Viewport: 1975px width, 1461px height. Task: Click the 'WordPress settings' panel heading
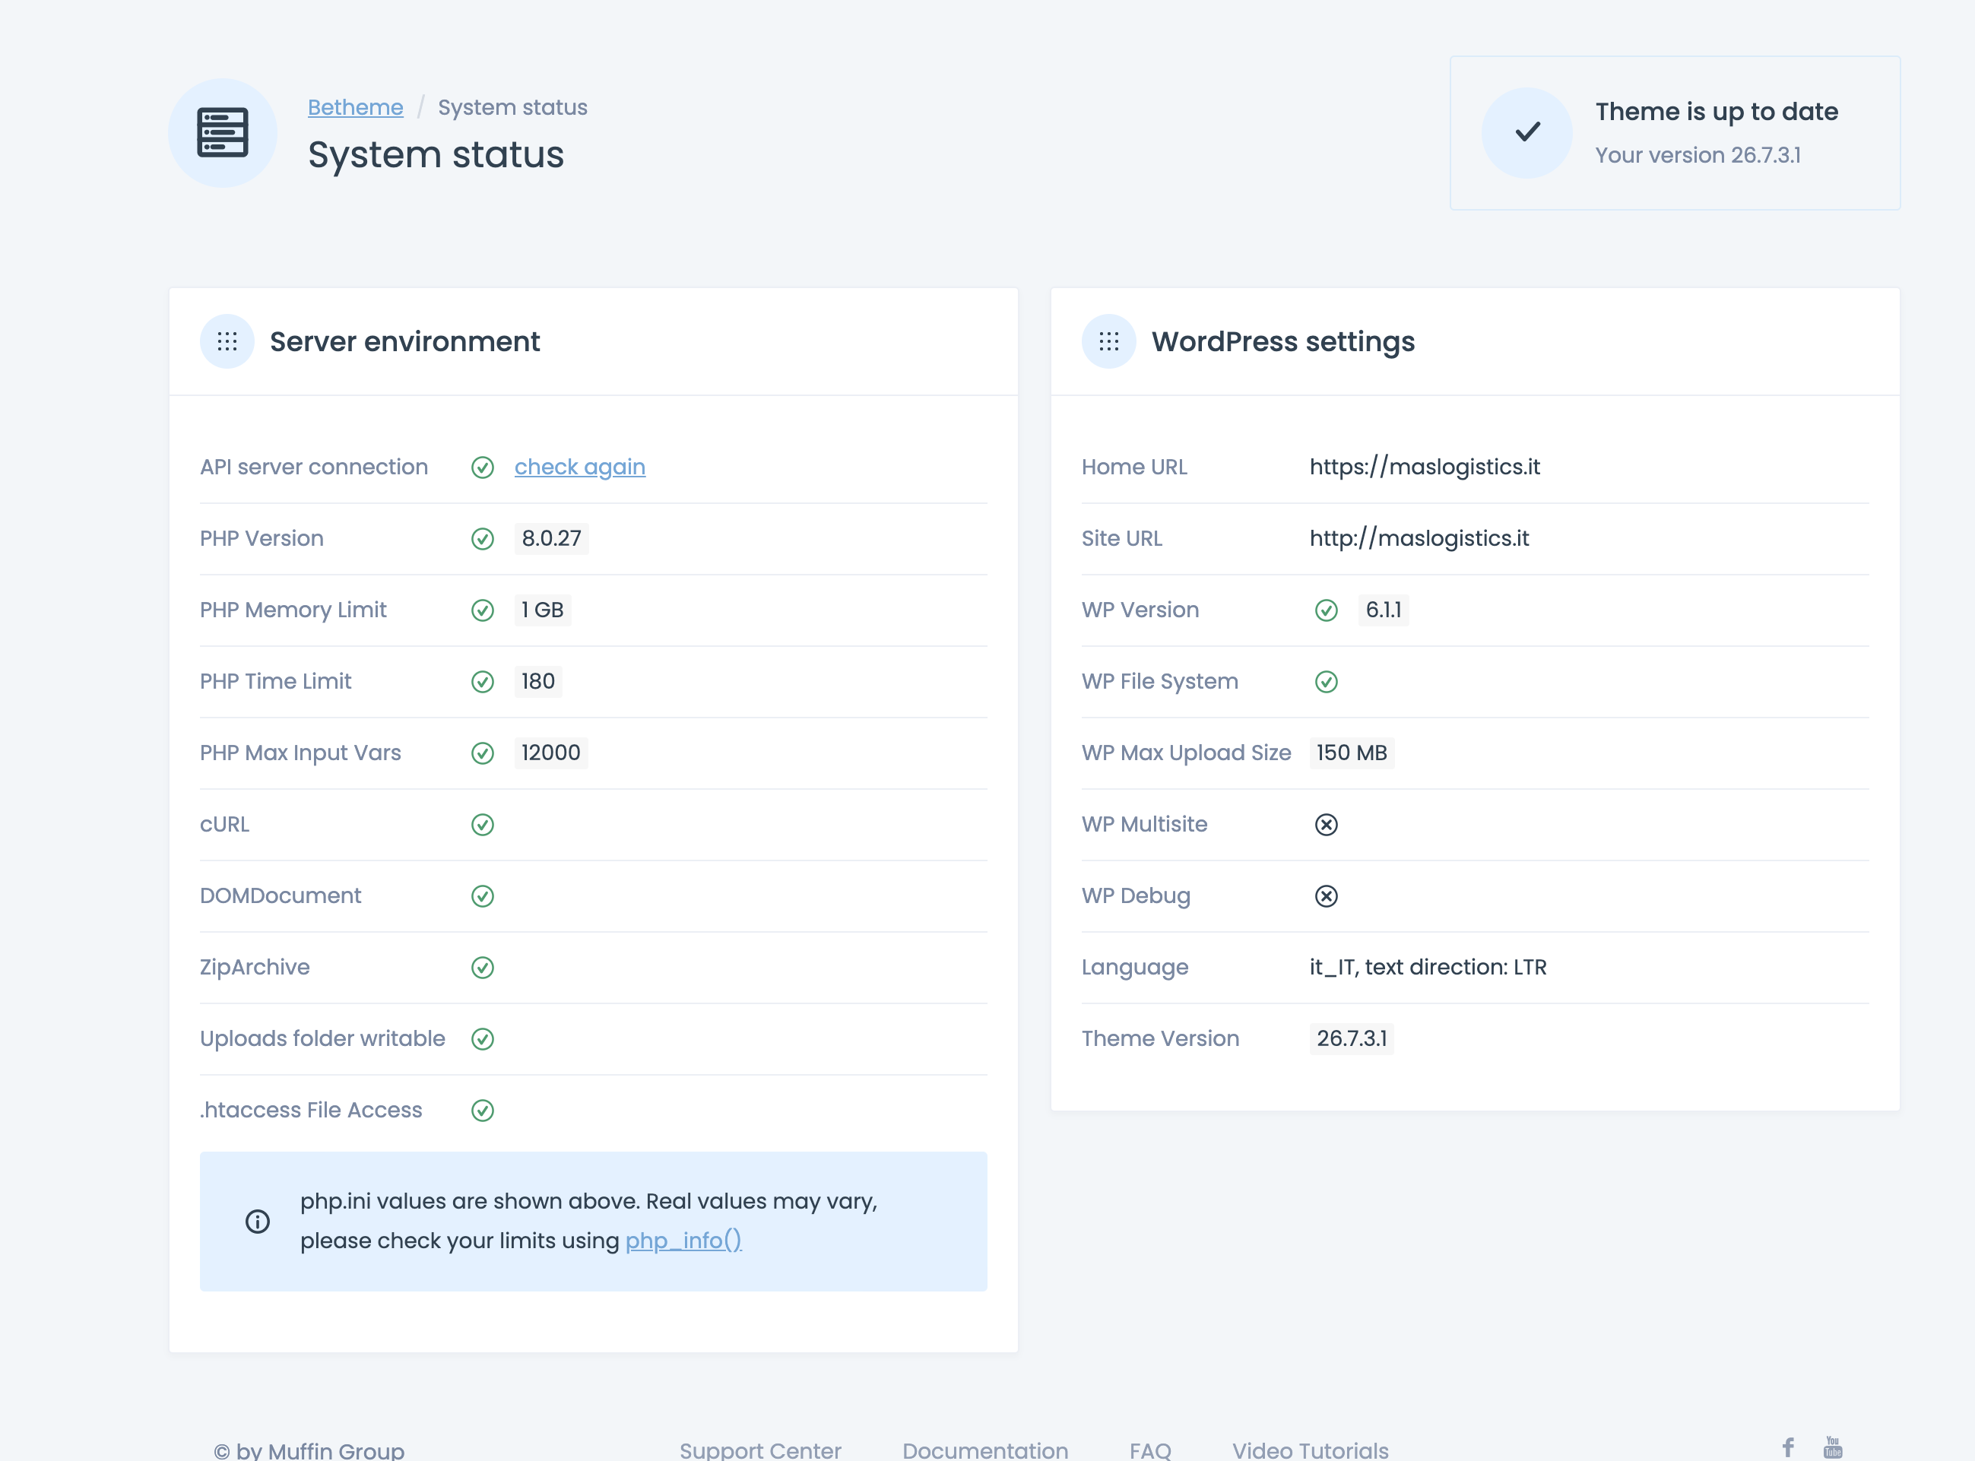pos(1282,341)
